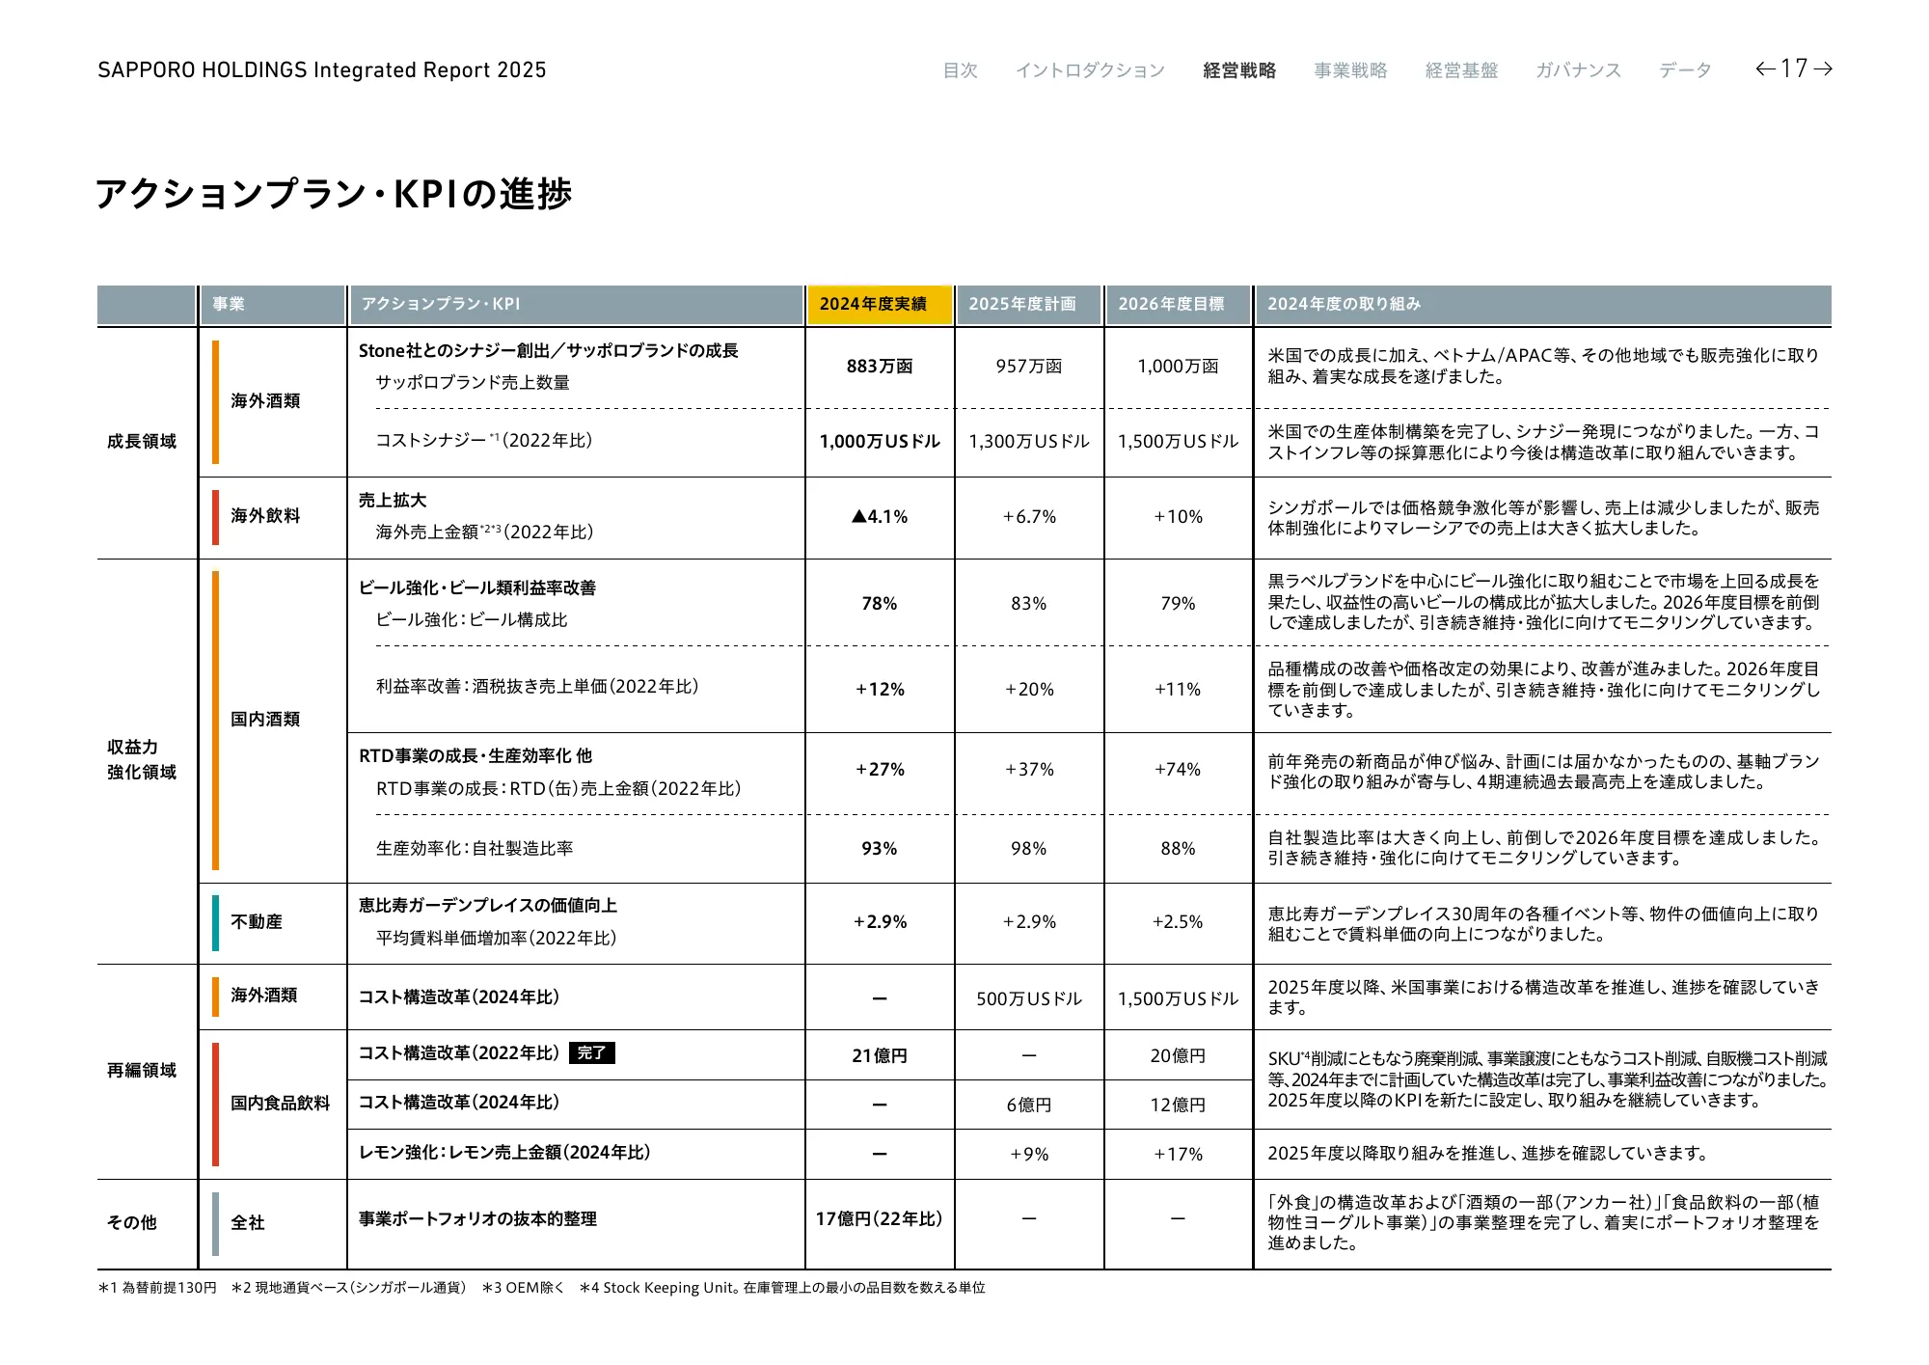Image resolution: width=1929 pixels, height=1365 pixels.
Task: Click the page number 17
Action: 1793,68
